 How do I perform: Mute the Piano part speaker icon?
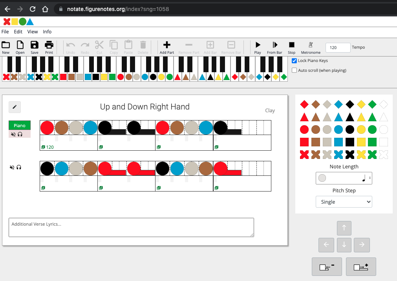coord(13,134)
